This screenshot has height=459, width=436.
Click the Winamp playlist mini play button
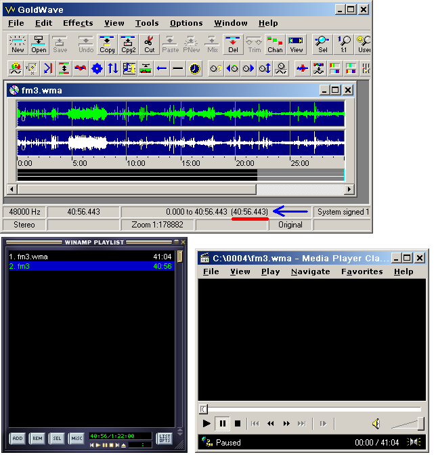98,445
